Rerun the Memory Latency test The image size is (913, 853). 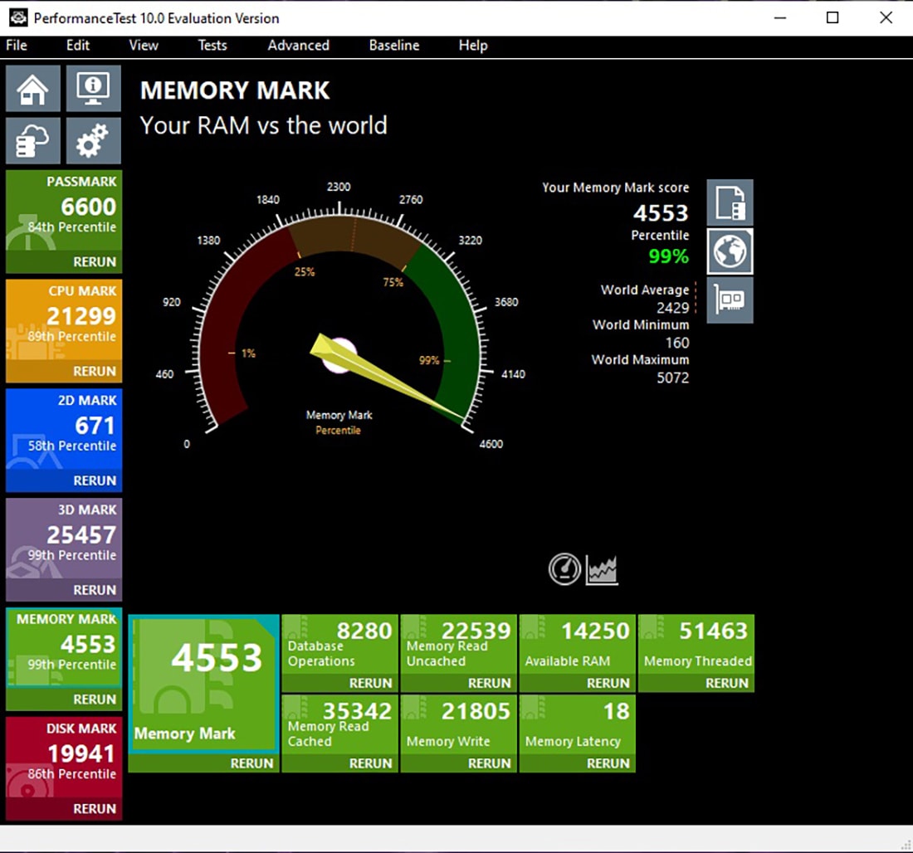(x=608, y=763)
